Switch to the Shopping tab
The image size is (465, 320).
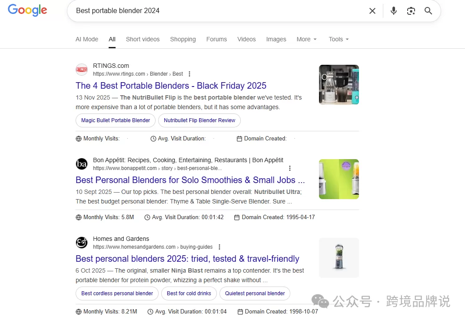(183, 39)
